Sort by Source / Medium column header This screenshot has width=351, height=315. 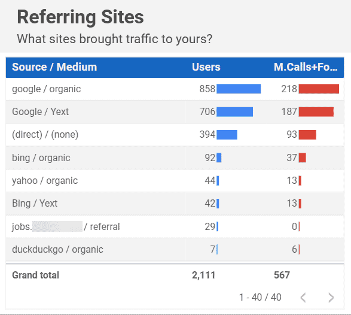pos(54,67)
